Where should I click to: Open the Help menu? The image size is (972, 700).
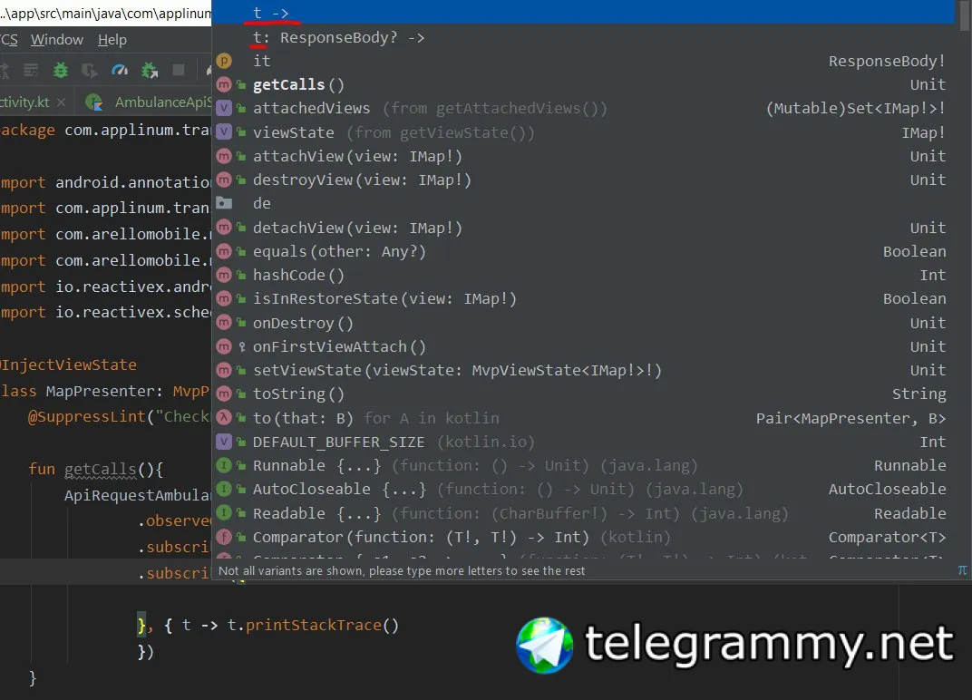[x=112, y=40]
